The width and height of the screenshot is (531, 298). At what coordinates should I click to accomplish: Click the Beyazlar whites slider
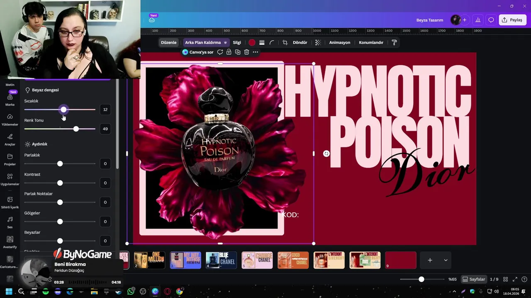(60, 241)
